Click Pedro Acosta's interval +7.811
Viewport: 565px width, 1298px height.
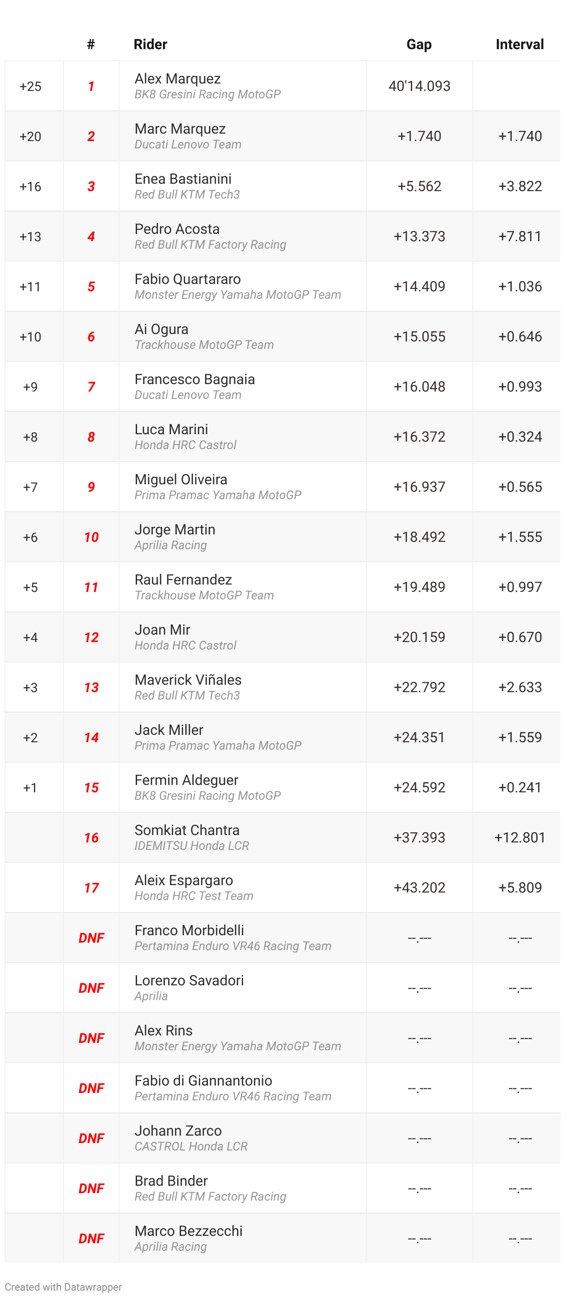520,236
